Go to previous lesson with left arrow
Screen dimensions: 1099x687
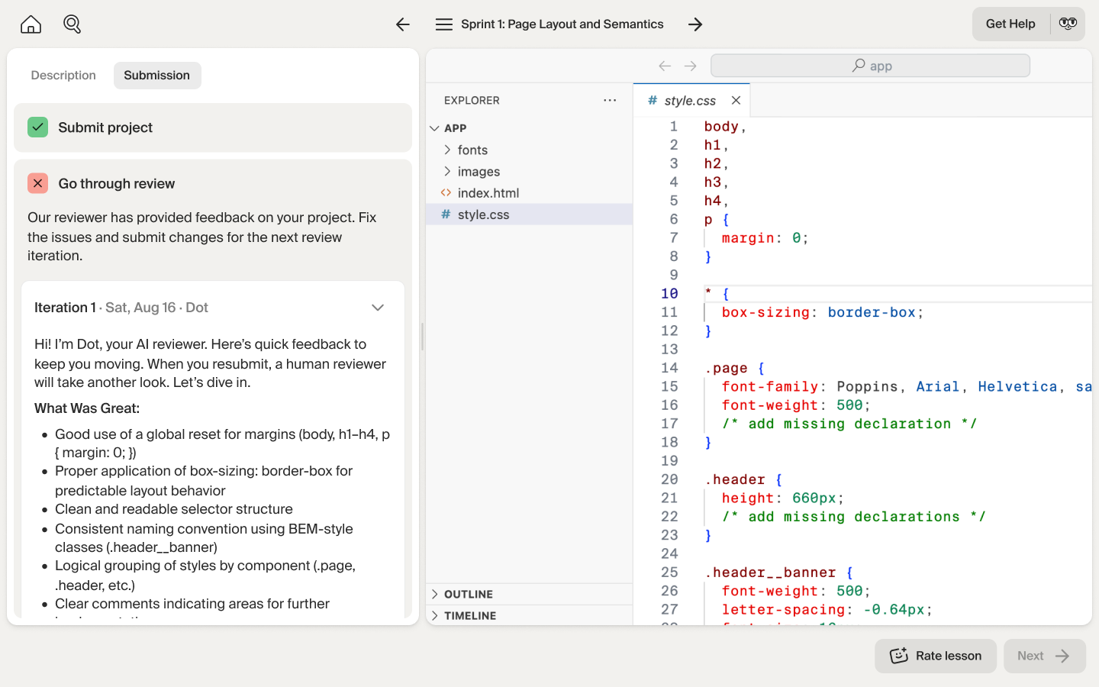(x=403, y=24)
